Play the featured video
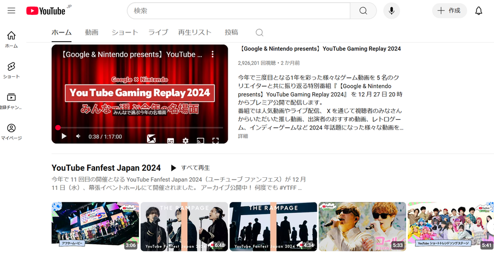 tap(64, 136)
